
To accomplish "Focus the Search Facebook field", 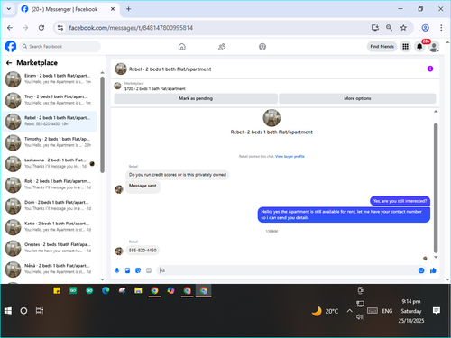I will [x=60, y=47].
